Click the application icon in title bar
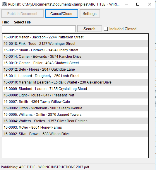Image resolution: width=156 pixels, height=170 pixels. [4, 4]
